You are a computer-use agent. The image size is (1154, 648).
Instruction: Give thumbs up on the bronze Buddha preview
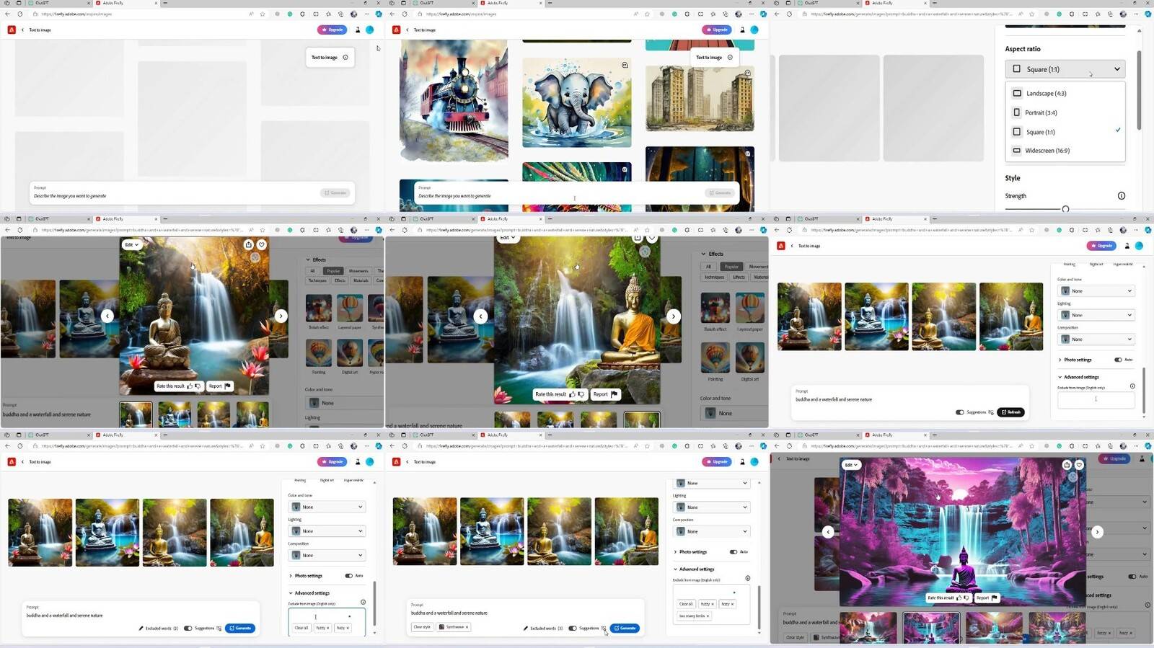190,386
